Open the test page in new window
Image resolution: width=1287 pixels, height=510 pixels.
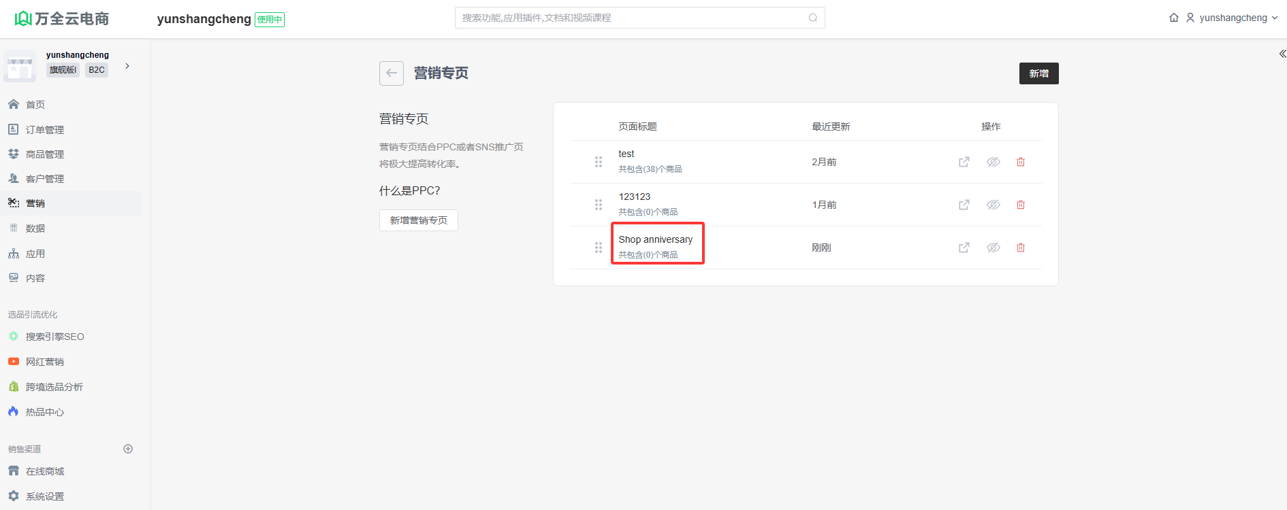pos(964,162)
